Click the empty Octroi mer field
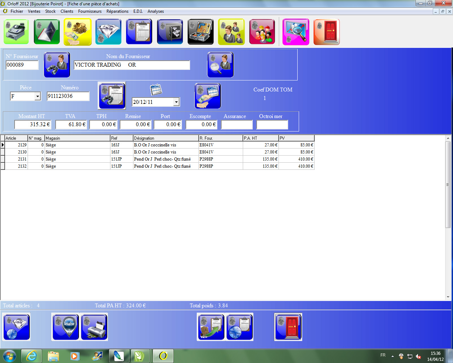The width and height of the screenshot is (453, 363). pos(272,124)
